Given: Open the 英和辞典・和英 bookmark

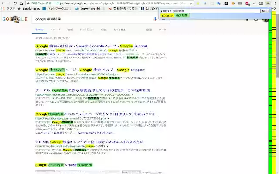Looking at the screenshot, I should [123, 9].
